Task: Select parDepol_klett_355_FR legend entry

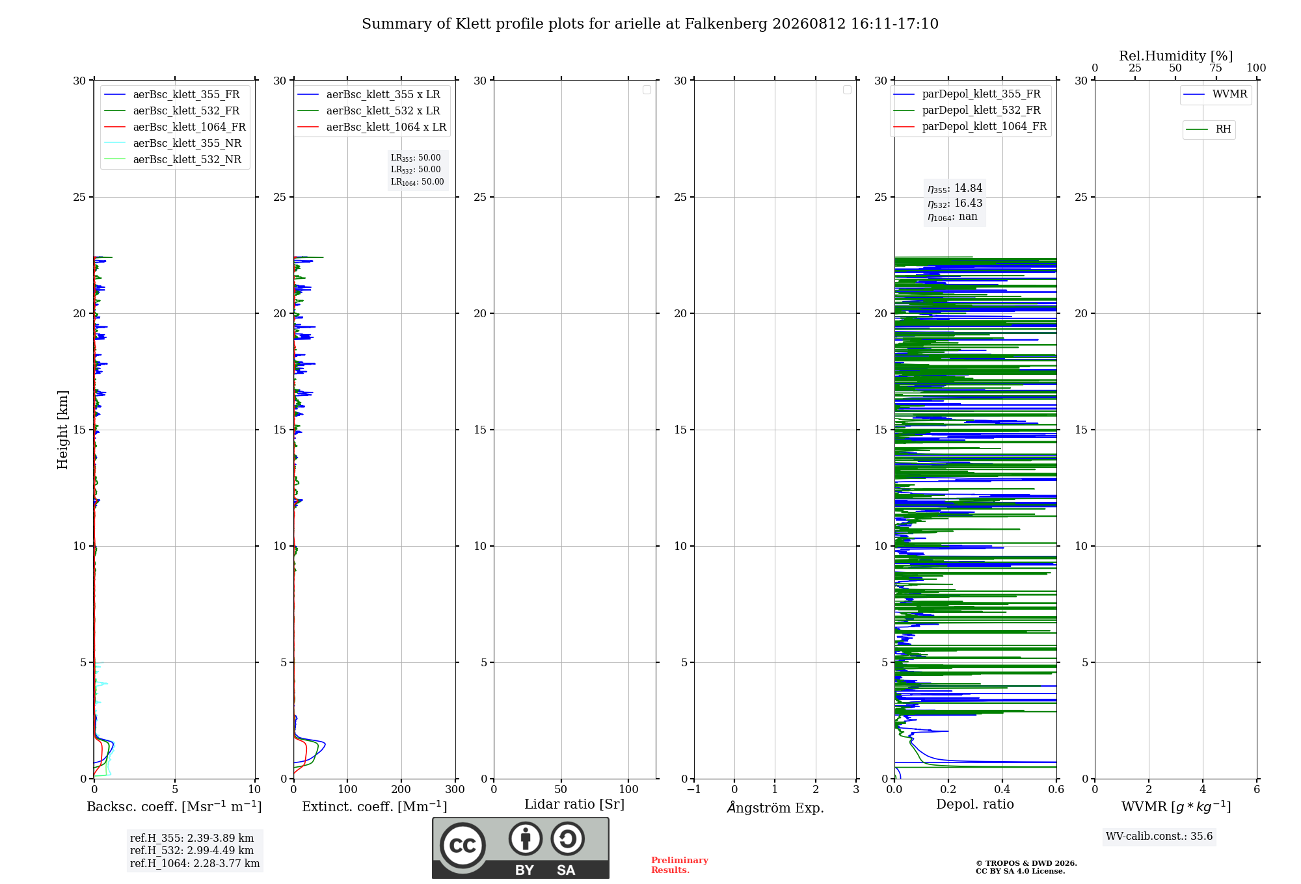Action: click(967, 94)
